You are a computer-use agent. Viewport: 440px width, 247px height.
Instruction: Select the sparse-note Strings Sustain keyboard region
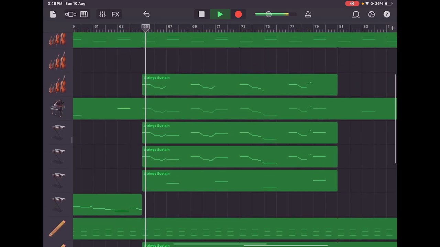coord(240,181)
